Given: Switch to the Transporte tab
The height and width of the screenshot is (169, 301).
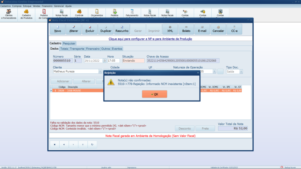Looking at the screenshot, I should pyautogui.click(x=77, y=49).
